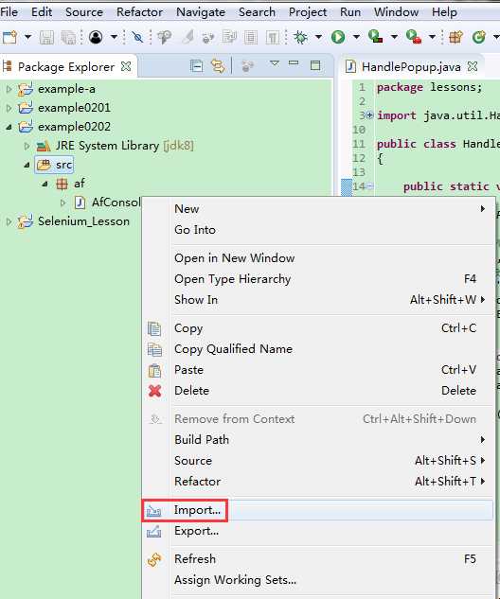The width and height of the screenshot is (500, 599).
Task: Select the example0201 project
Action: click(74, 108)
